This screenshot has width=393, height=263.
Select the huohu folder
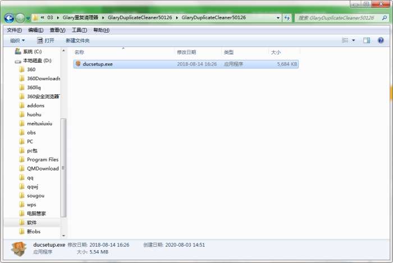point(34,114)
